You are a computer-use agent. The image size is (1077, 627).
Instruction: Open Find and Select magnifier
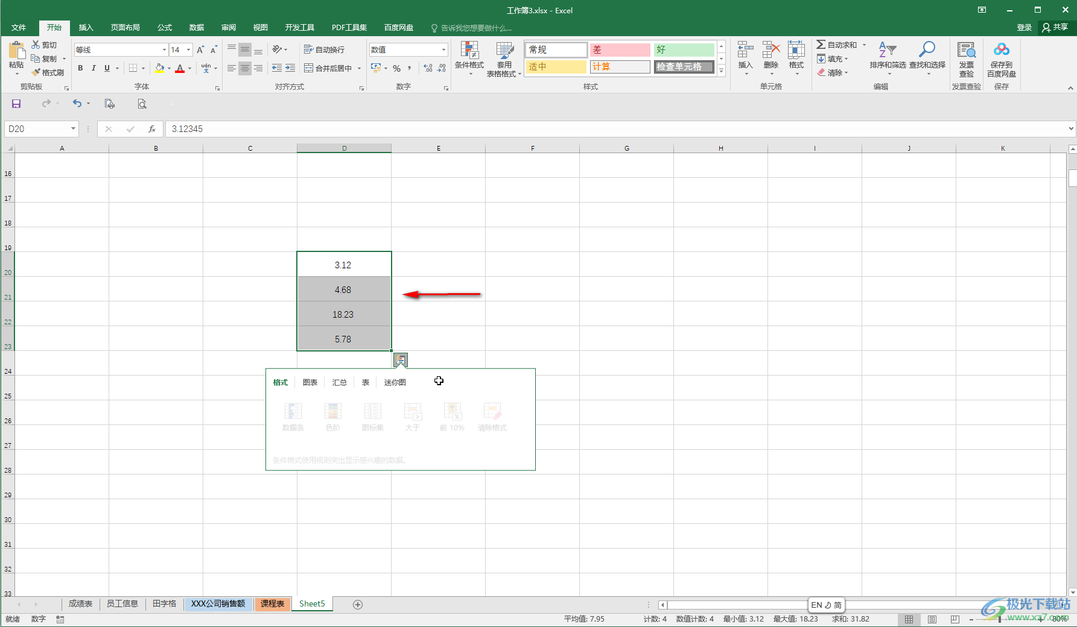(x=927, y=49)
